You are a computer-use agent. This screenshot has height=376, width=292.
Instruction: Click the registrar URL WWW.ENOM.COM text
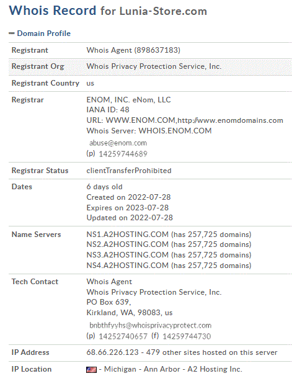click(x=141, y=120)
